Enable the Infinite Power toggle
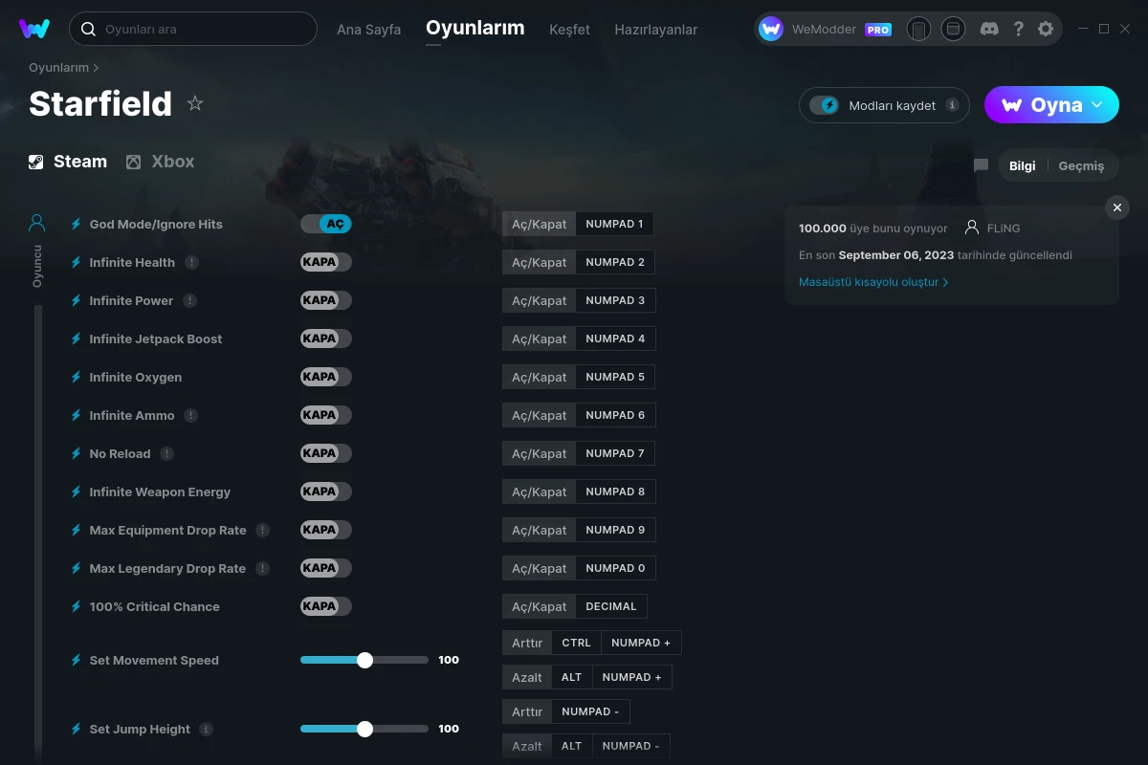Viewport: 1148px width, 765px height. 326,300
